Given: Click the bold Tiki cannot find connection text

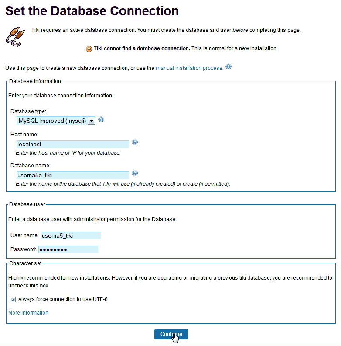Looking at the screenshot, I should [142, 48].
